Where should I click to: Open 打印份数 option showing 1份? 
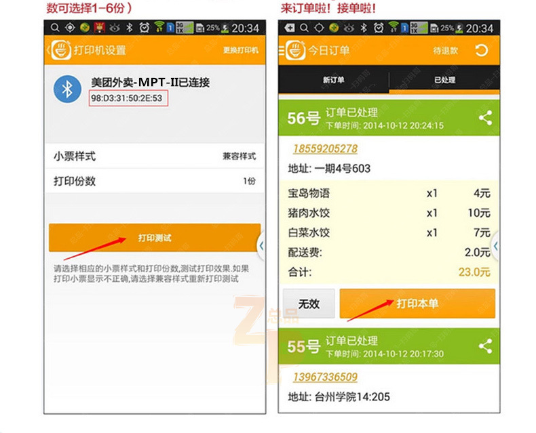tap(155, 181)
